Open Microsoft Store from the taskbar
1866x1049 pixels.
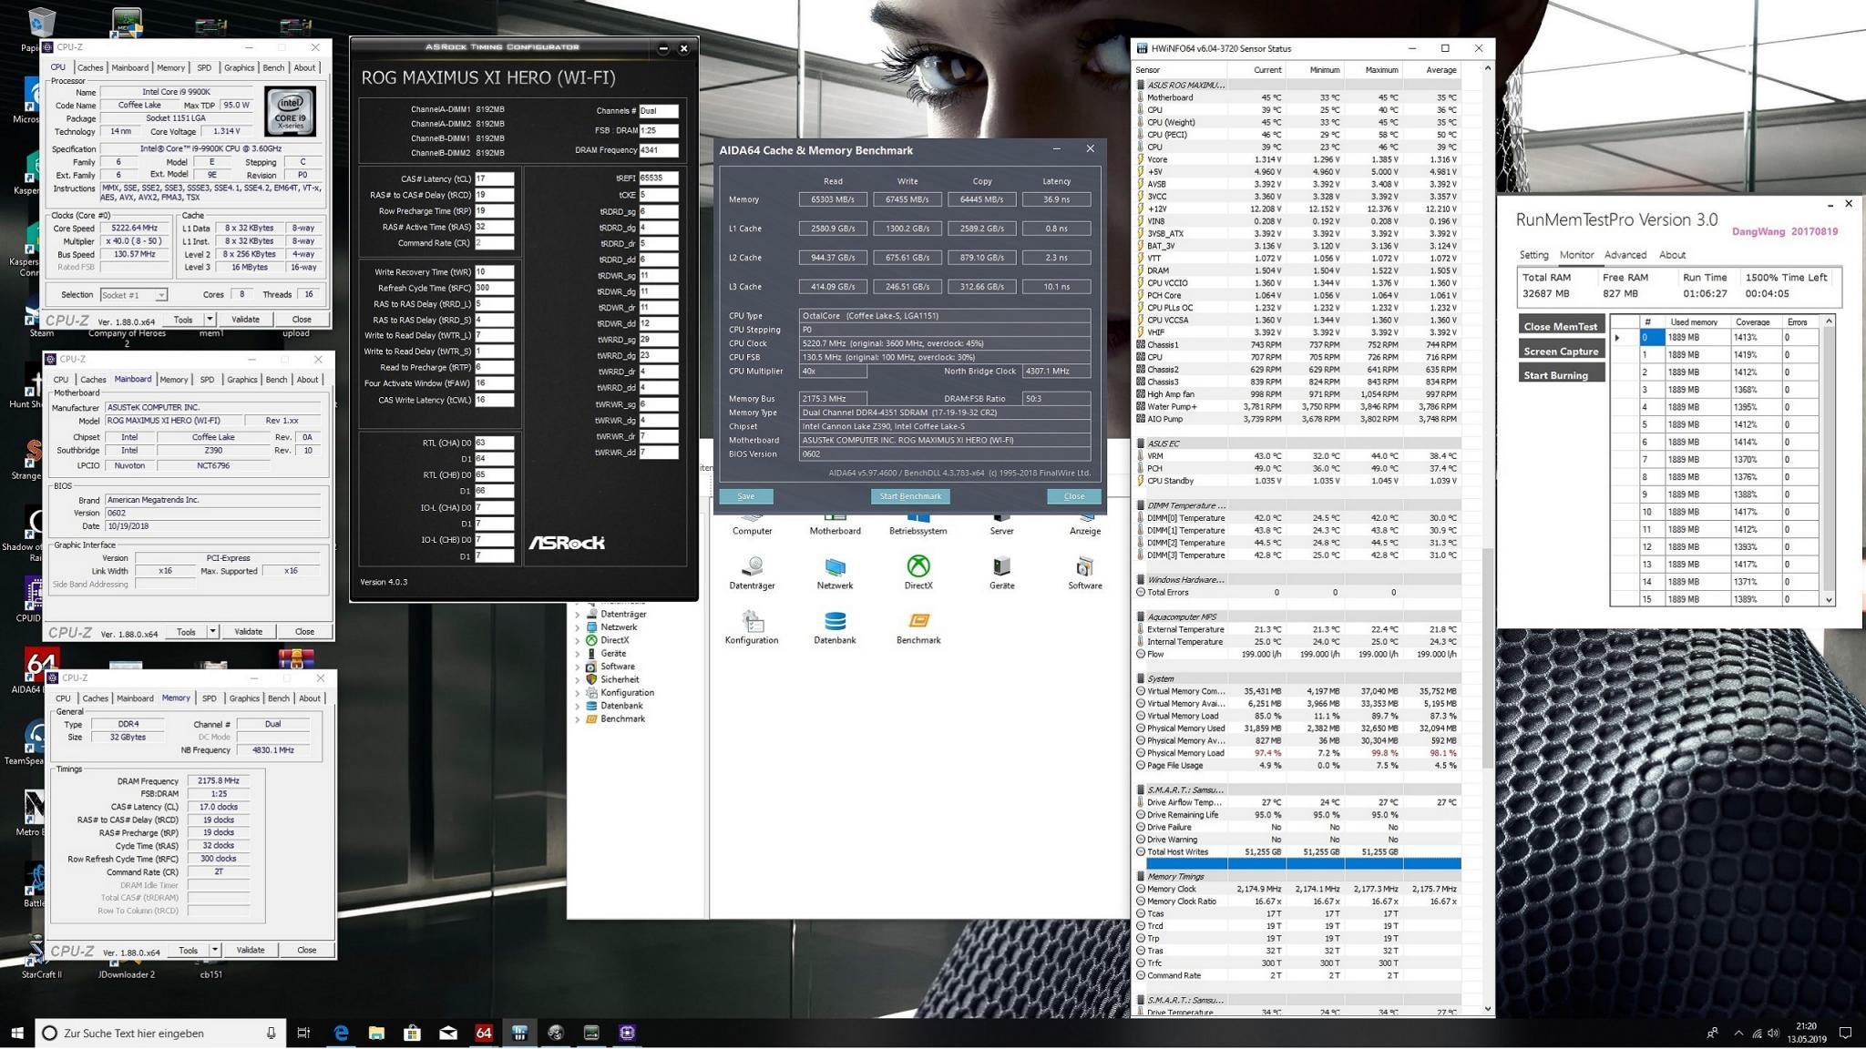point(412,1033)
